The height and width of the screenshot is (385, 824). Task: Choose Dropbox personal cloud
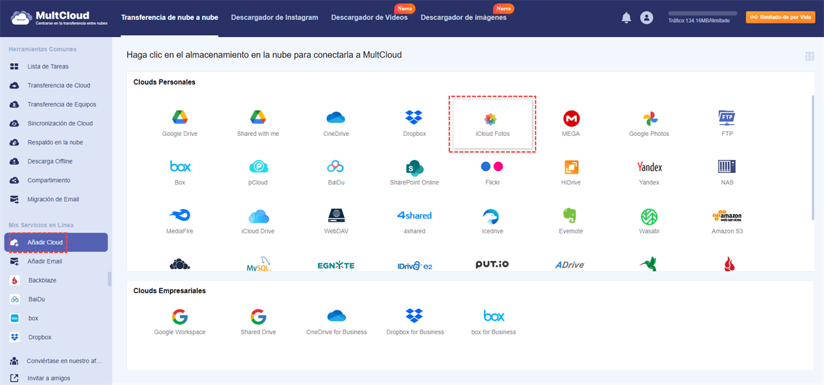414,124
